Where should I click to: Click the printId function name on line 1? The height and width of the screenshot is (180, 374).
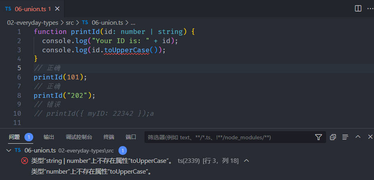click(x=85, y=32)
